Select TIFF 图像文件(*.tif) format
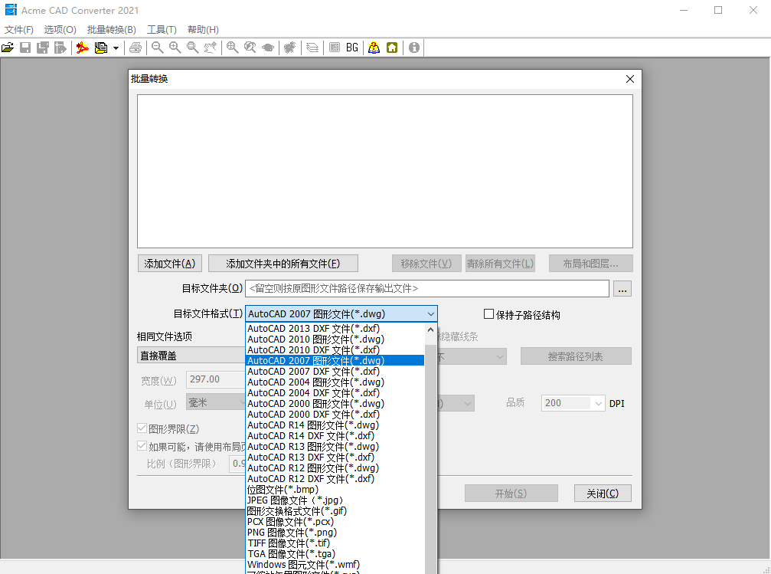This screenshot has height=574, width=771. coord(335,543)
